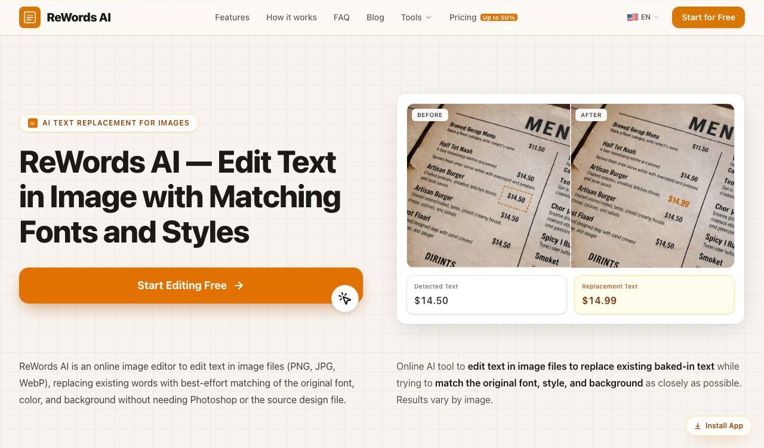This screenshot has width=764, height=448.
Task: Open the FAQ navigation link
Action: 341,17
